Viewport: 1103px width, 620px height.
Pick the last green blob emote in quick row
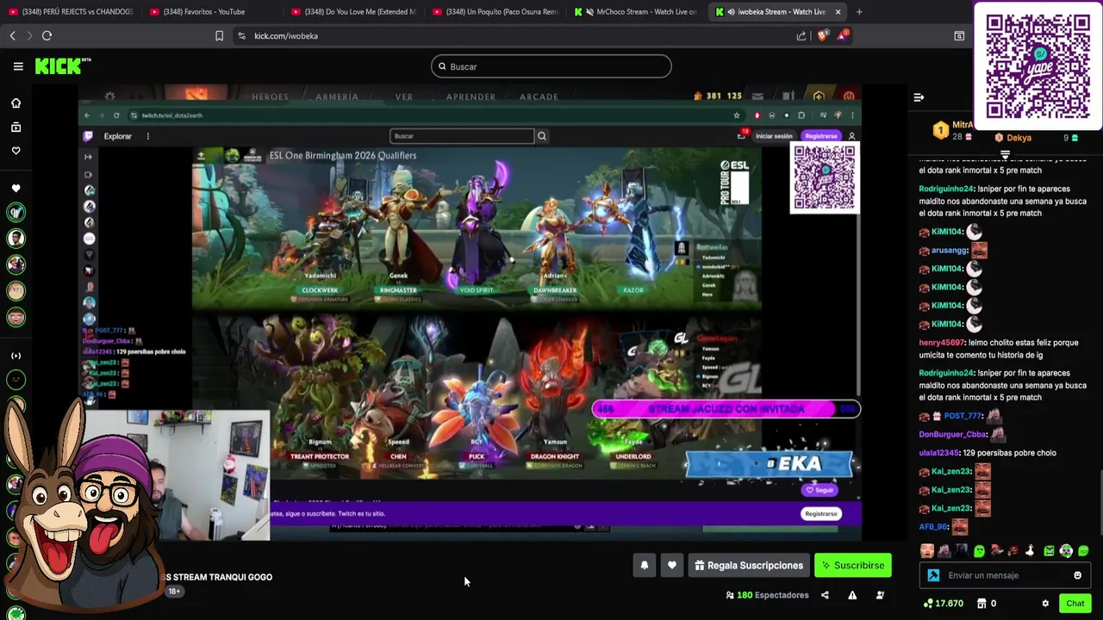[x=1083, y=551]
